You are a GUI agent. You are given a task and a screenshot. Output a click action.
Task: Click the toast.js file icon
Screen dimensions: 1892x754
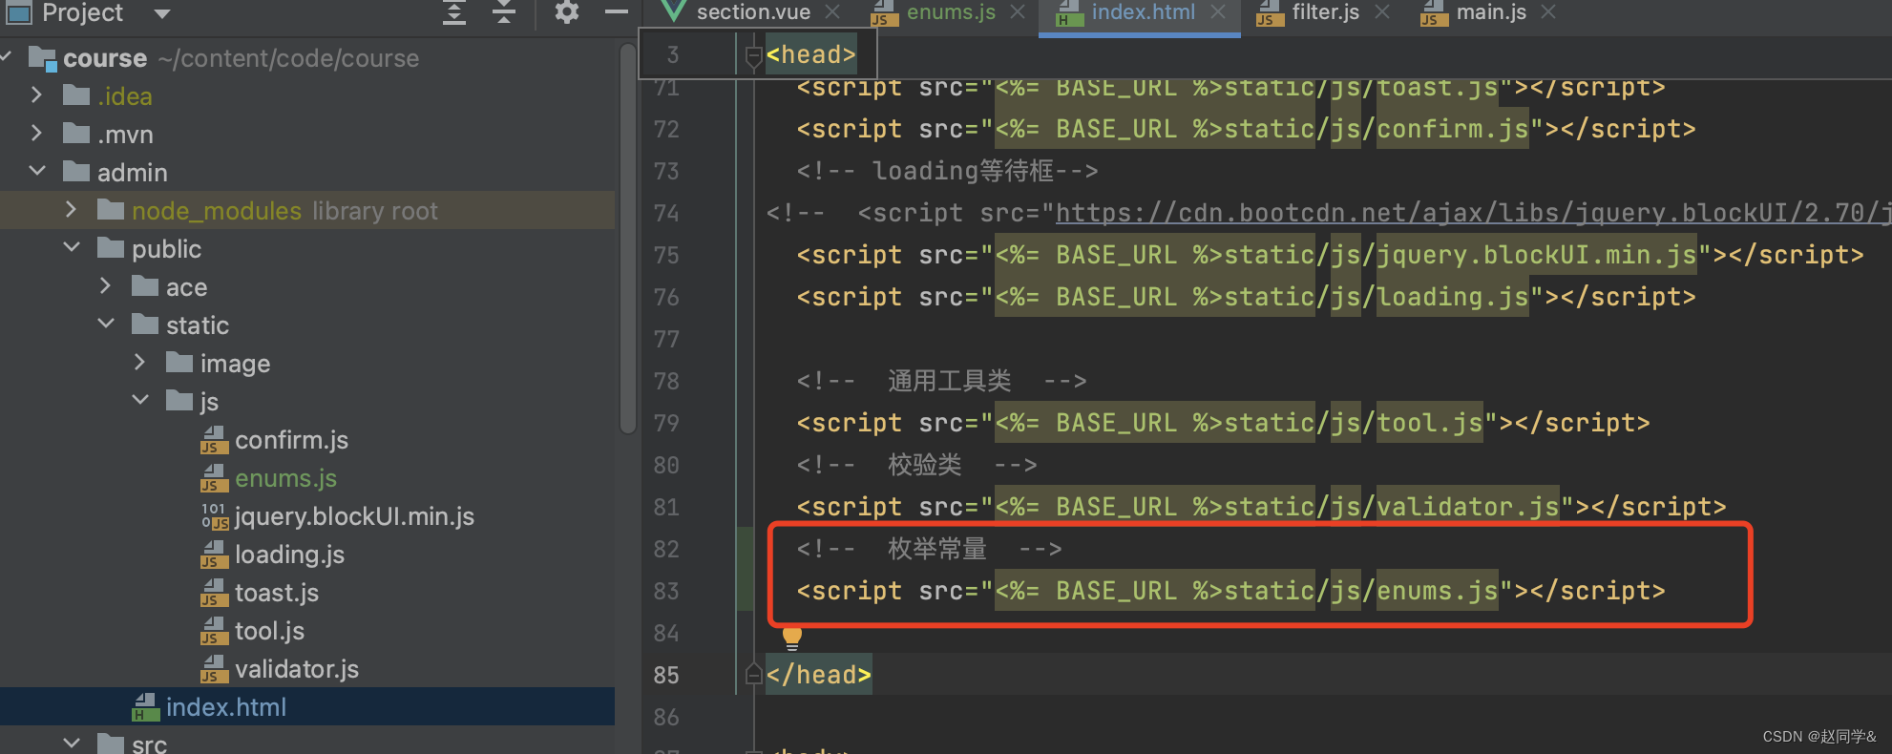point(214,593)
